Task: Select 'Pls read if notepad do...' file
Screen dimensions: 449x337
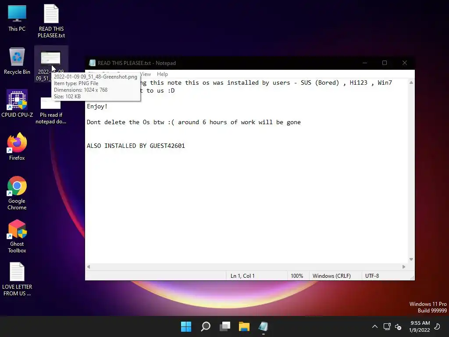Action: point(51,110)
